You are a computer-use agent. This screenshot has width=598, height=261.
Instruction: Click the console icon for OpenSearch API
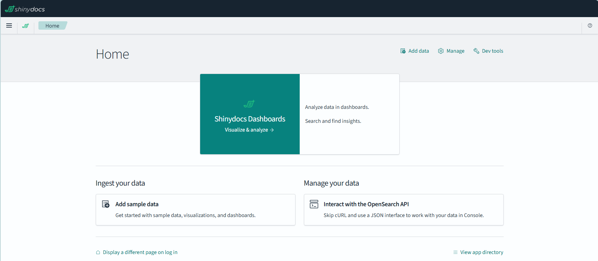(314, 204)
